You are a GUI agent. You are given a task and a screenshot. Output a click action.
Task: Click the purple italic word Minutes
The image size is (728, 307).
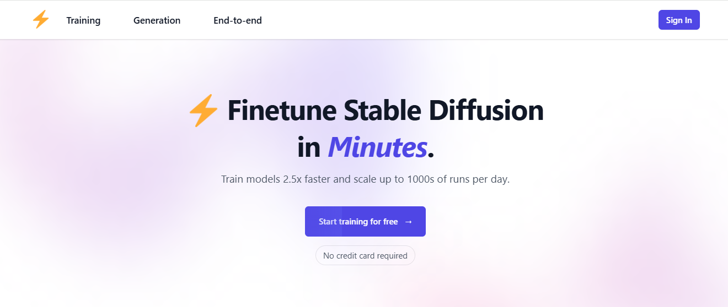pos(377,147)
